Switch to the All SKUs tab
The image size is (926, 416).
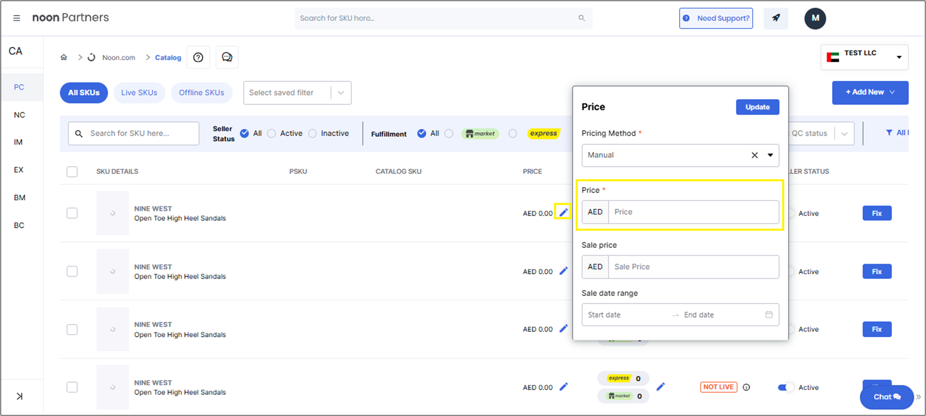84,93
